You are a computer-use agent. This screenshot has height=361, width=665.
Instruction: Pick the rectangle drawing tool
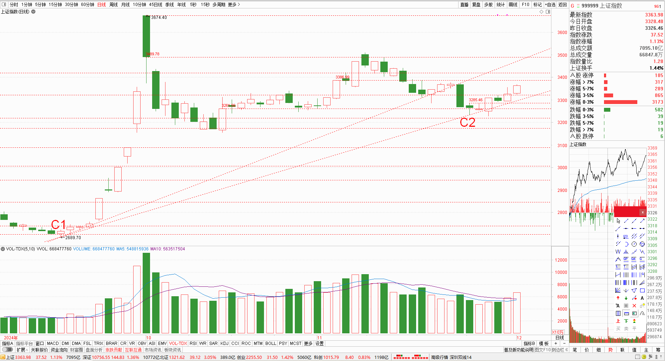click(642, 290)
